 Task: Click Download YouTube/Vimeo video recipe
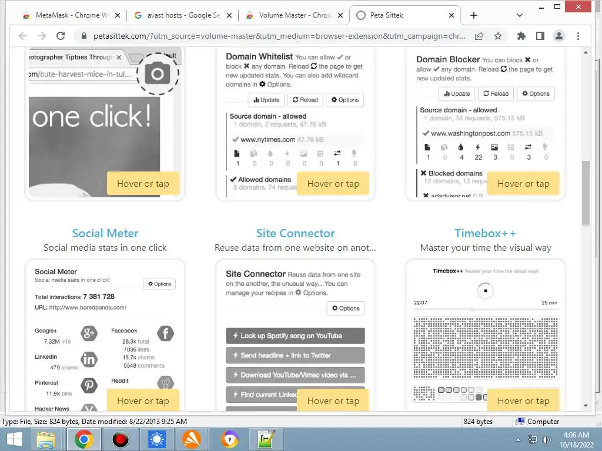click(295, 375)
